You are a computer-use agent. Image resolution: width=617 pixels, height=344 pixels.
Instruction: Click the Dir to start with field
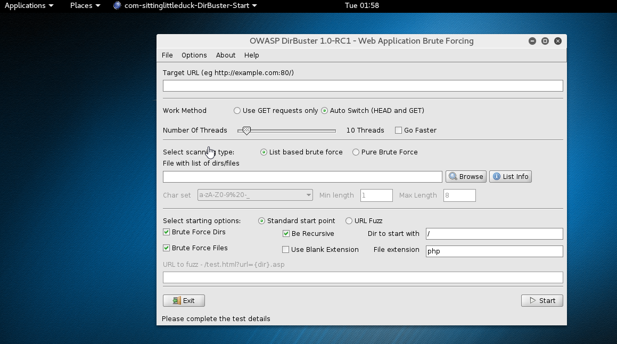494,234
